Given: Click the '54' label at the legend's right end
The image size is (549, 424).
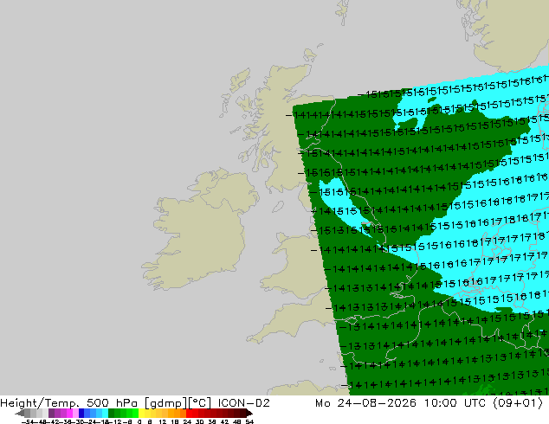Looking at the screenshot, I should click(x=249, y=421).
